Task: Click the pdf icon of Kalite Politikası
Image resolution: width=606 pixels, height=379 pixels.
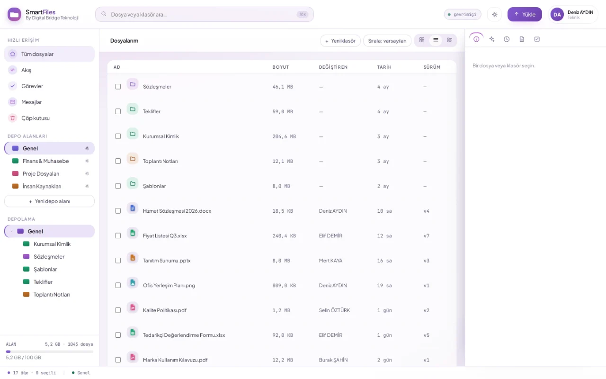Action: [133, 308]
